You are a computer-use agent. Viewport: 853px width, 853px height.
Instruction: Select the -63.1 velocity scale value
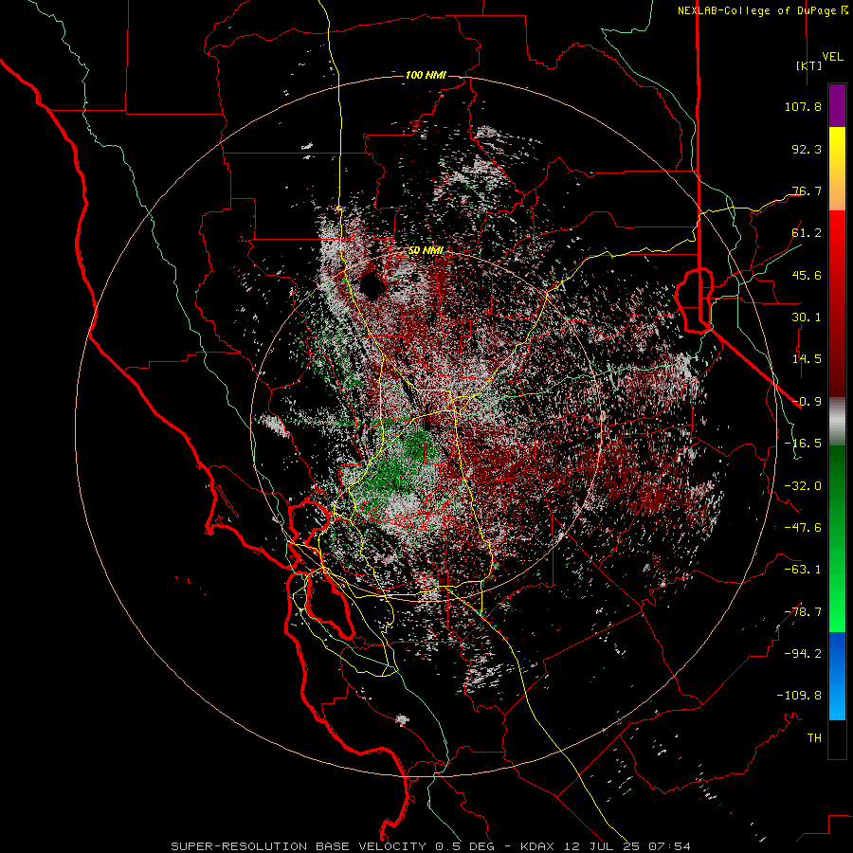coord(803,570)
